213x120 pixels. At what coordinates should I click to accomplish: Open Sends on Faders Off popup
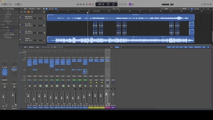[x=58, y=47]
